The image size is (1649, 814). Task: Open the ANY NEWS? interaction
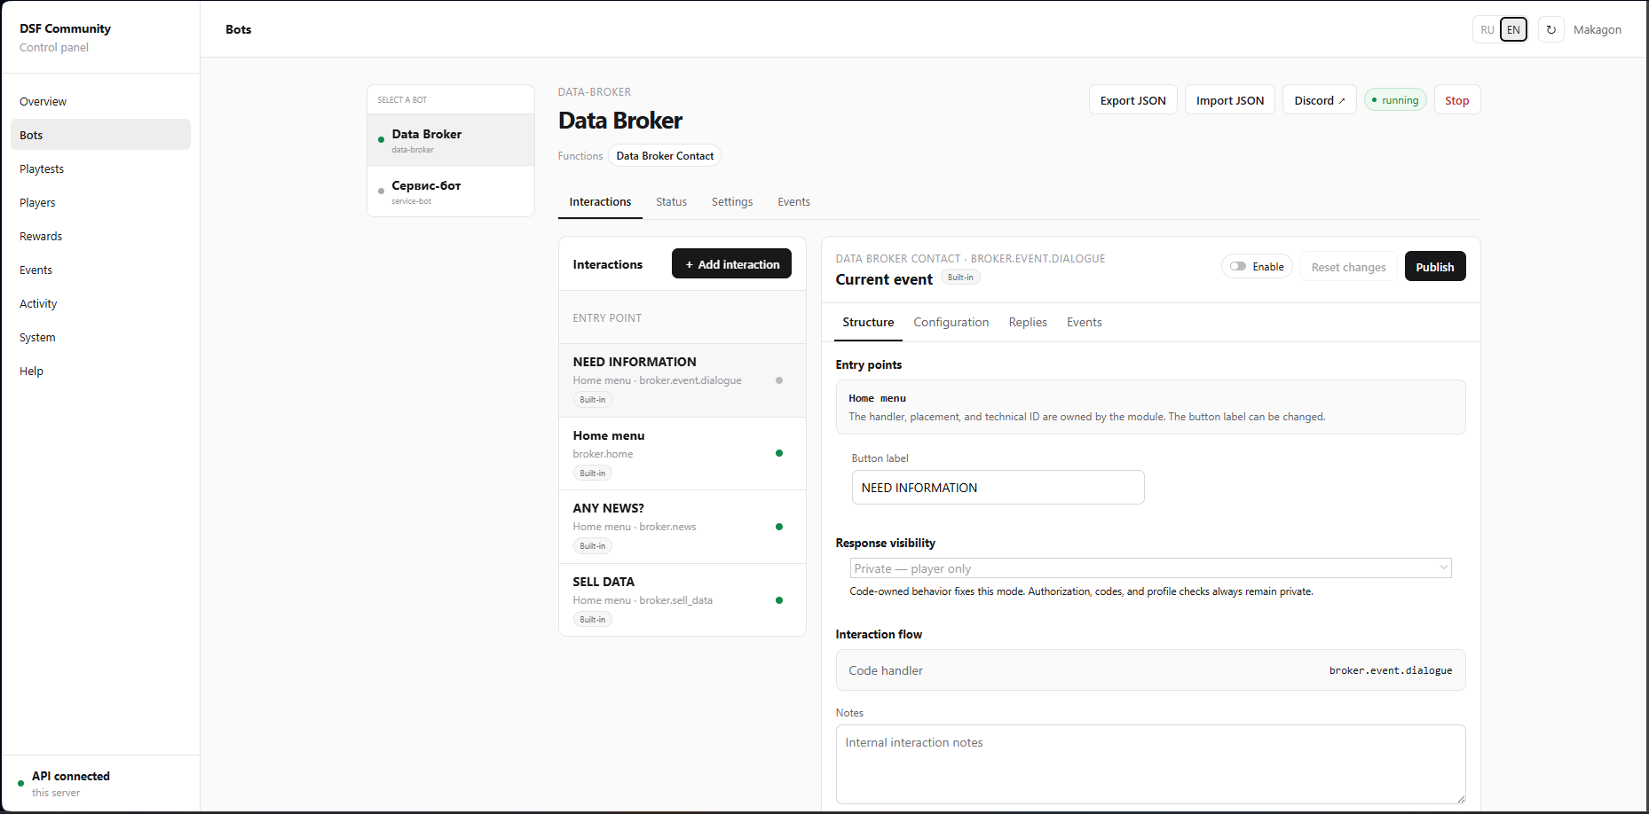coord(682,527)
